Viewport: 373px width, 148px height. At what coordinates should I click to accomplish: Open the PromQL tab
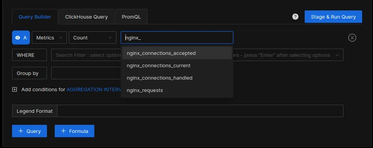[x=131, y=17]
